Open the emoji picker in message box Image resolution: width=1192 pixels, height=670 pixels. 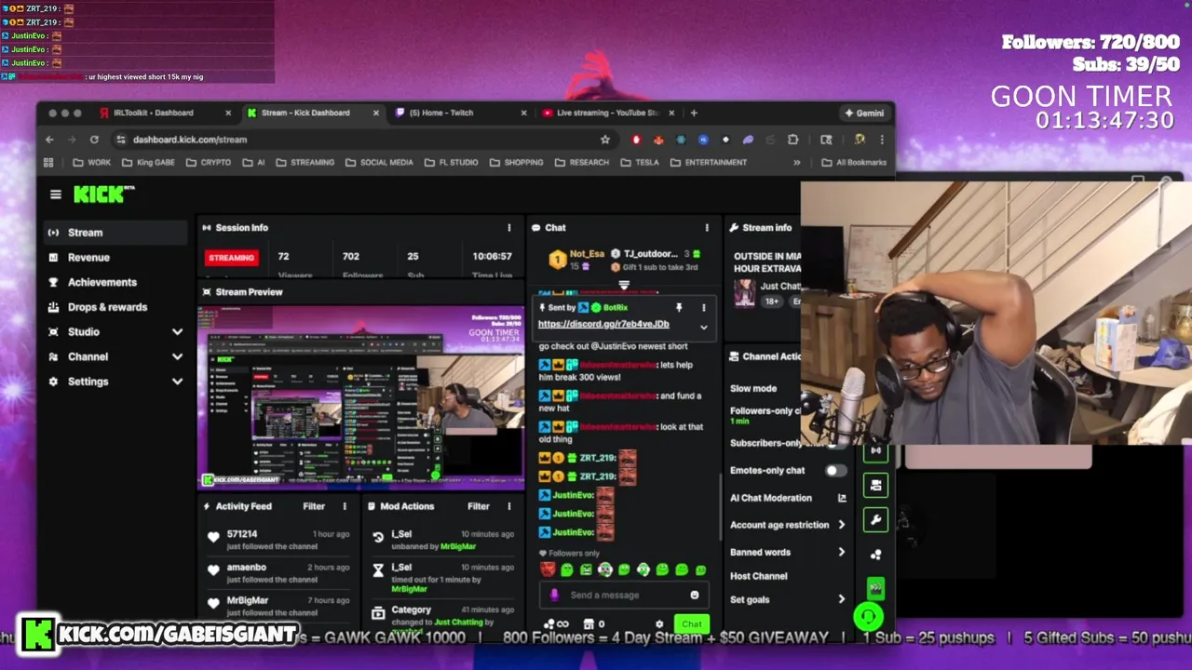694,595
